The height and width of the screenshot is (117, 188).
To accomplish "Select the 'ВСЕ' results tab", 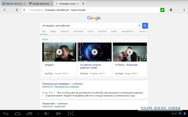I will tap(44, 32).
